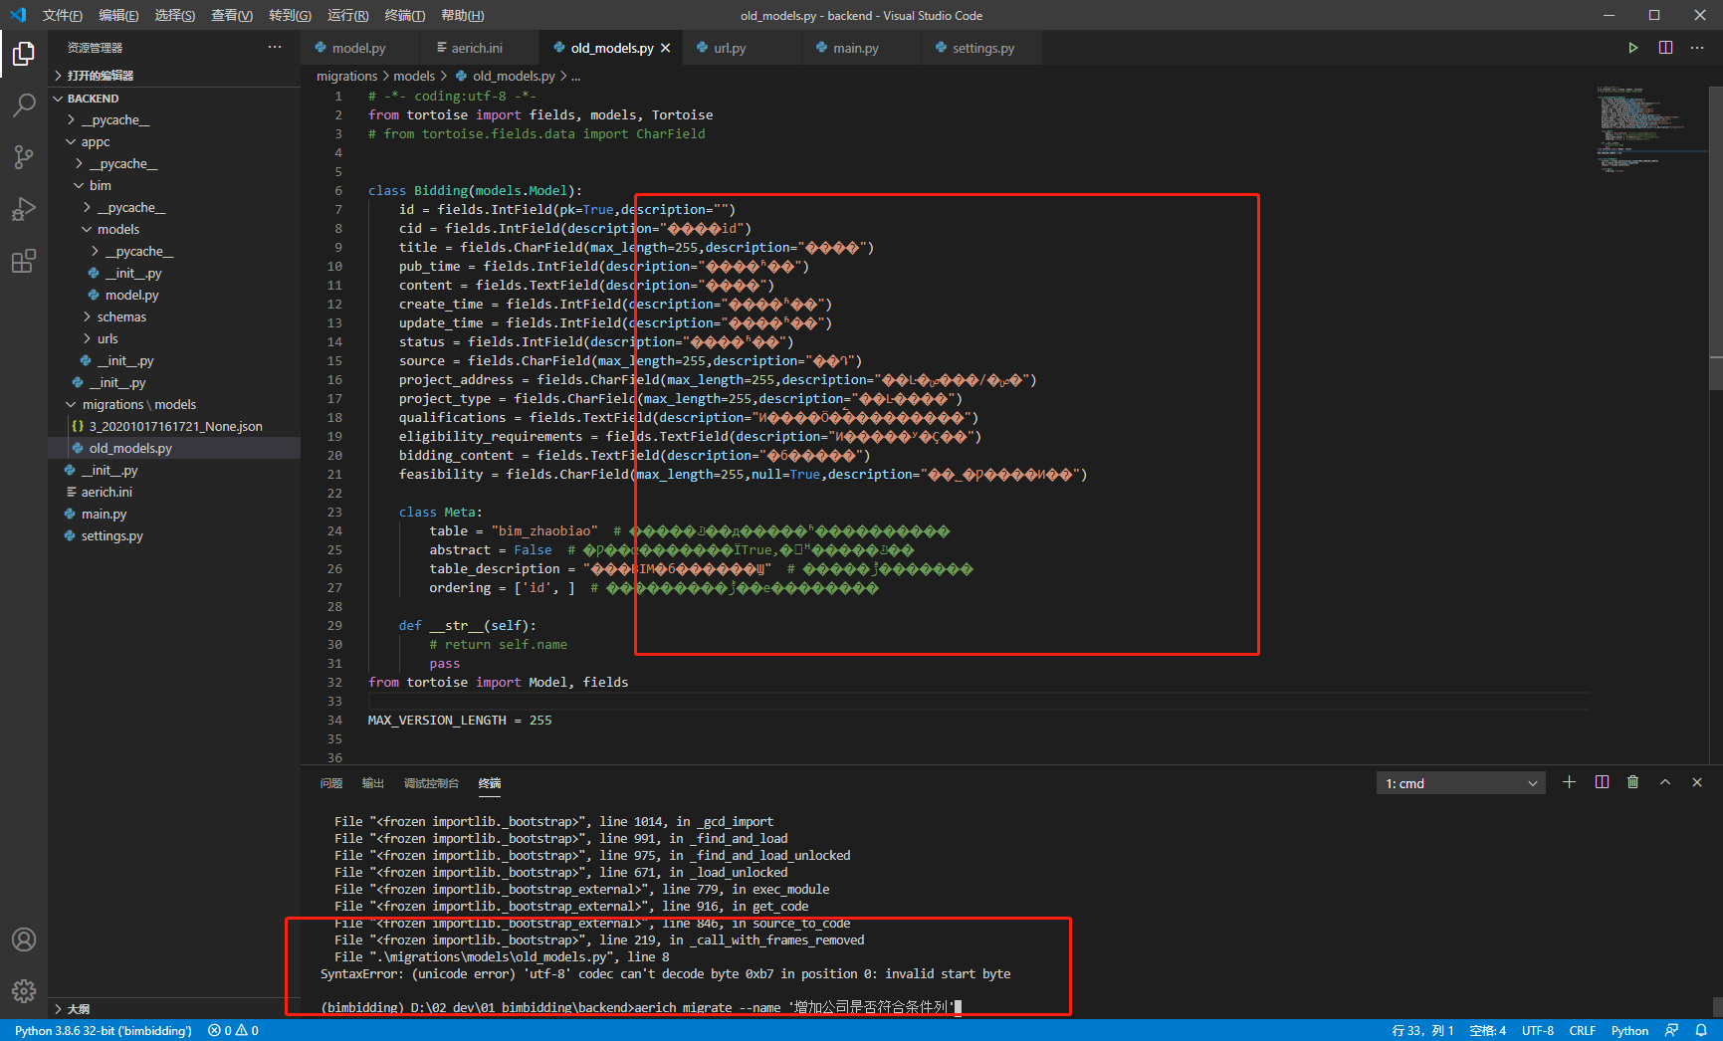The height and width of the screenshot is (1041, 1723).
Task: Open the Explorer view in activity bar
Action: point(24,53)
